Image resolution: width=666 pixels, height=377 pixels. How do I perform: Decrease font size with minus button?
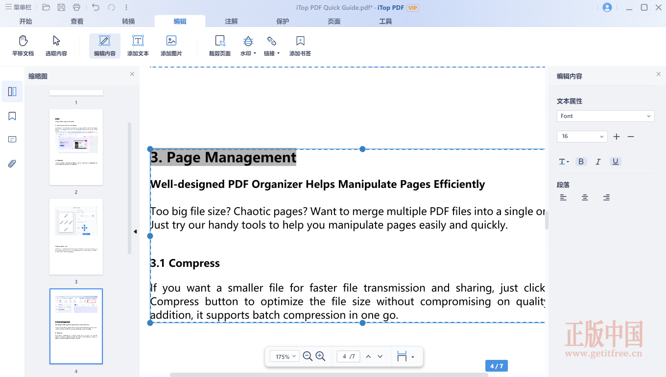tap(631, 137)
